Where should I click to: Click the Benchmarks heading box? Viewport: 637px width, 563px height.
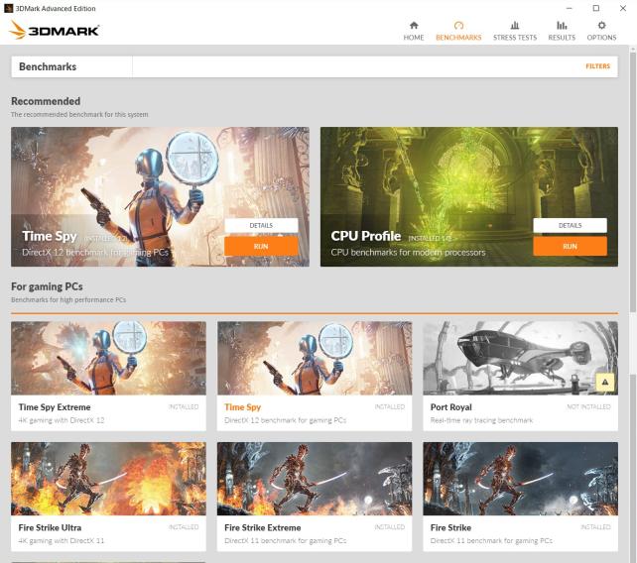71,66
